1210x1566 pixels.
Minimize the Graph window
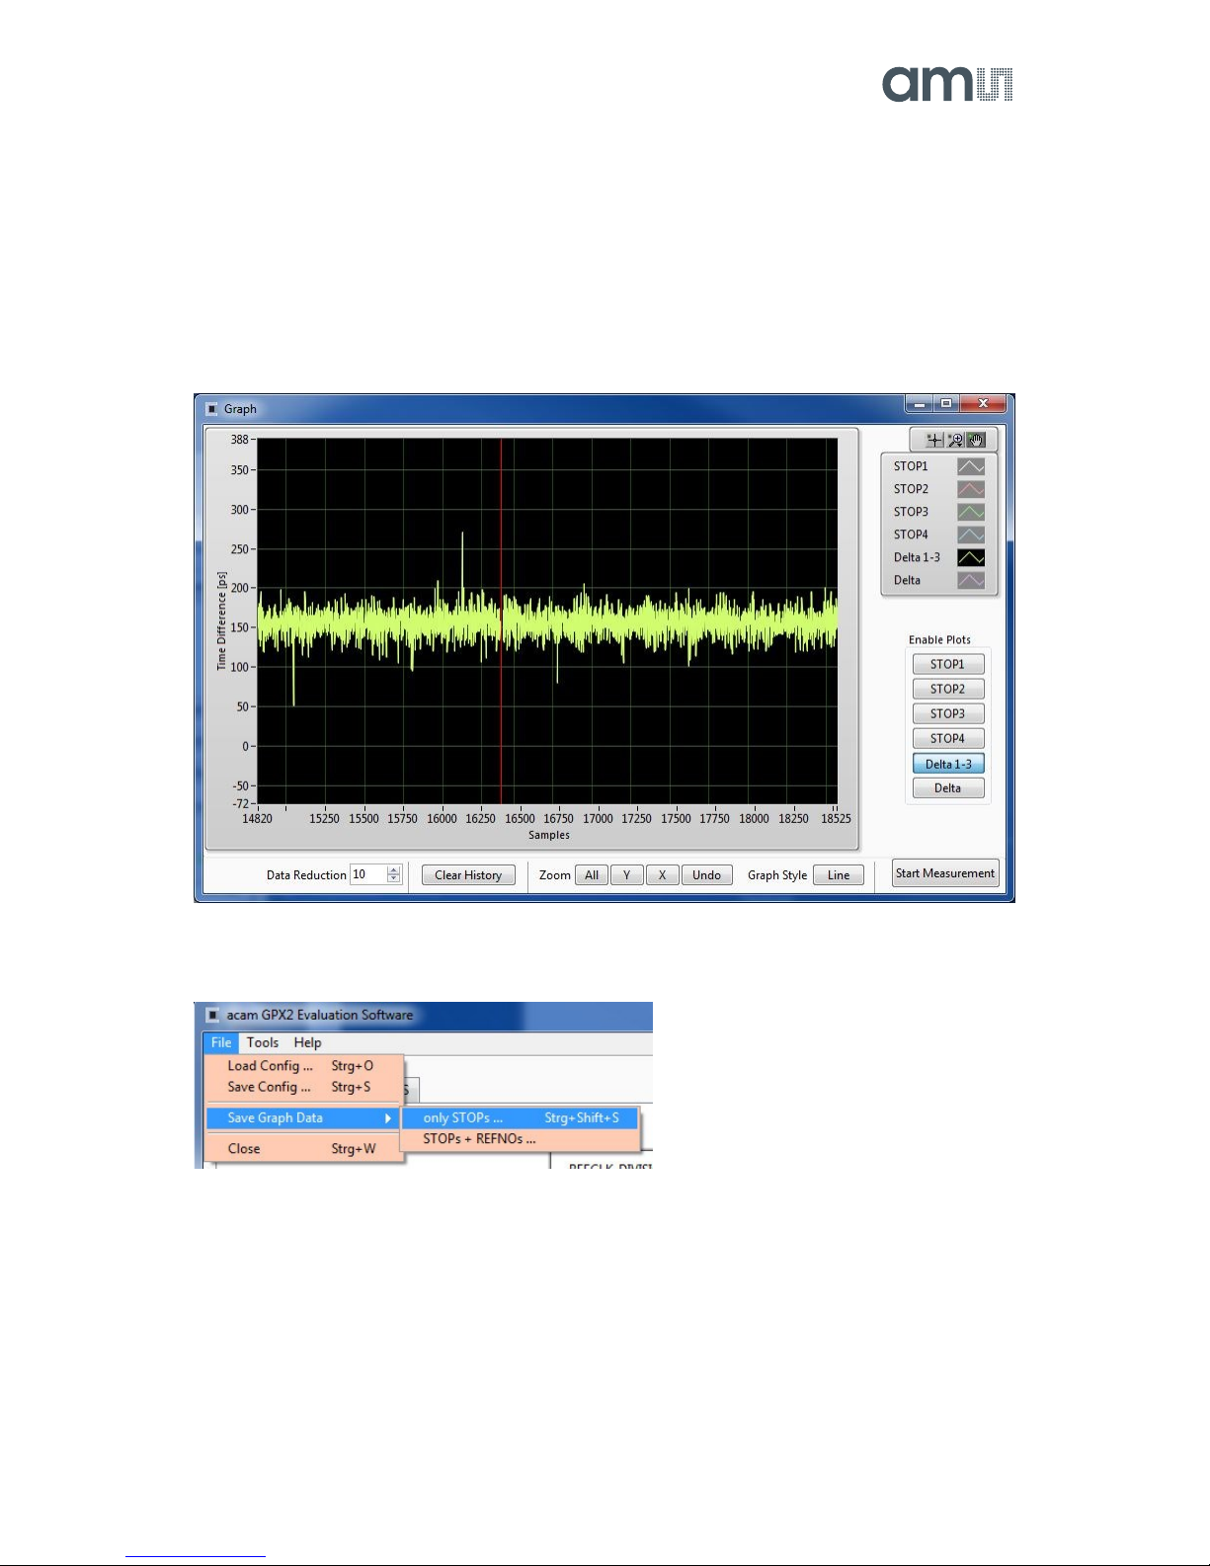920,404
